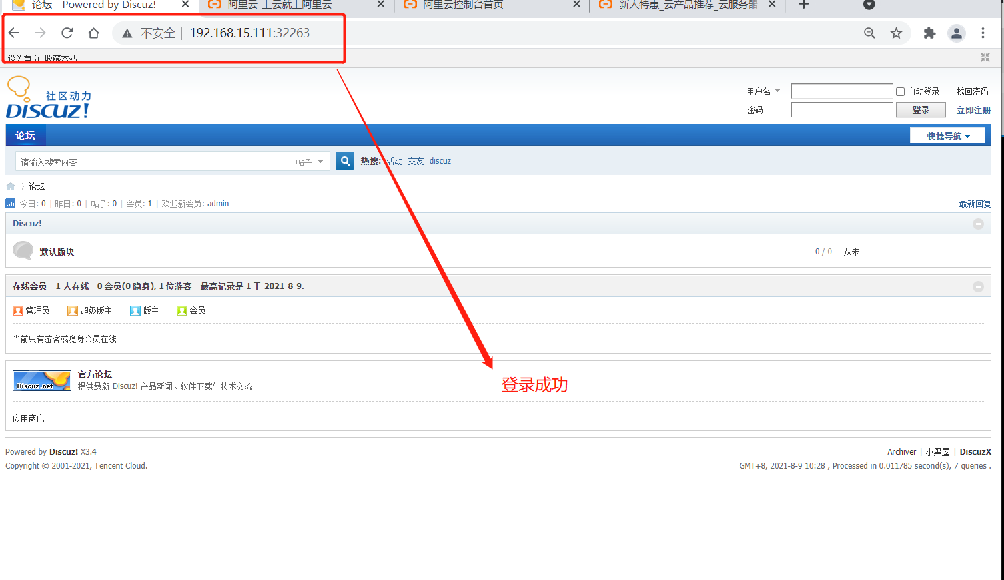Image resolution: width=1004 pixels, height=580 pixels.
Task: Open the 立即注册 link
Action: click(973, 110)
